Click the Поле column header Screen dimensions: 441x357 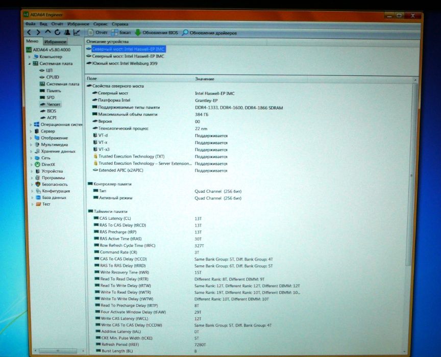139,79
